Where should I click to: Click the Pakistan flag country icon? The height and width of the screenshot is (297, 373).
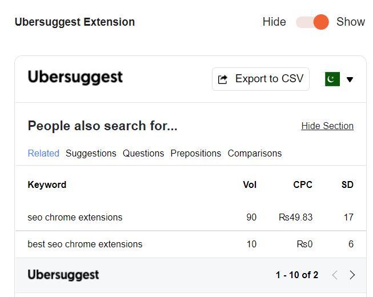(x=332, y=79)
